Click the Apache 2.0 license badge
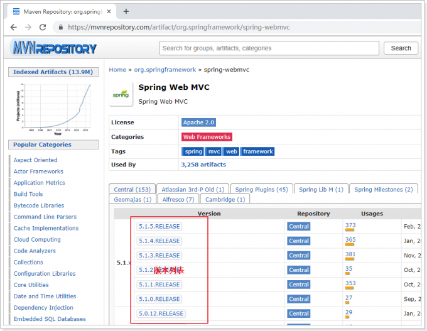 click(x=198, y=122)
